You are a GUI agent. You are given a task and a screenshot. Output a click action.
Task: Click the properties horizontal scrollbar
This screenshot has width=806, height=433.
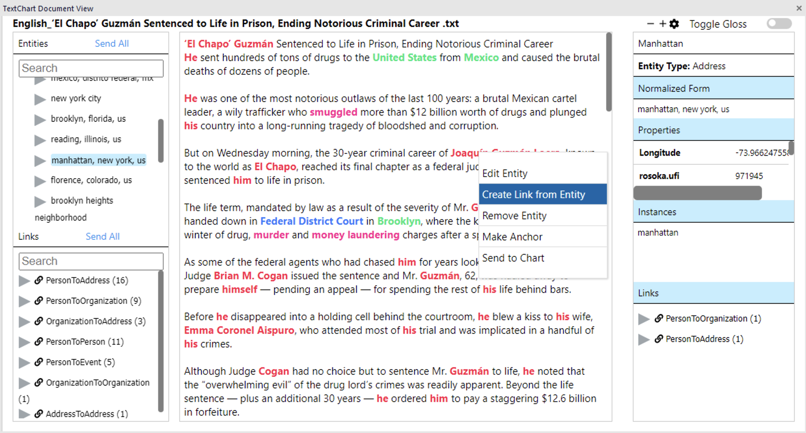click(x=698, y=193)
